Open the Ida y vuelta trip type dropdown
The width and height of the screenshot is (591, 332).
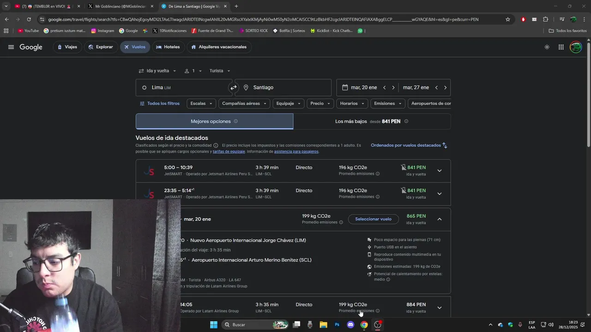[157, 71]
